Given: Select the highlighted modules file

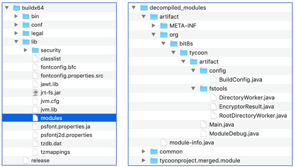Looking at the screenshot, I should (51, 118).
